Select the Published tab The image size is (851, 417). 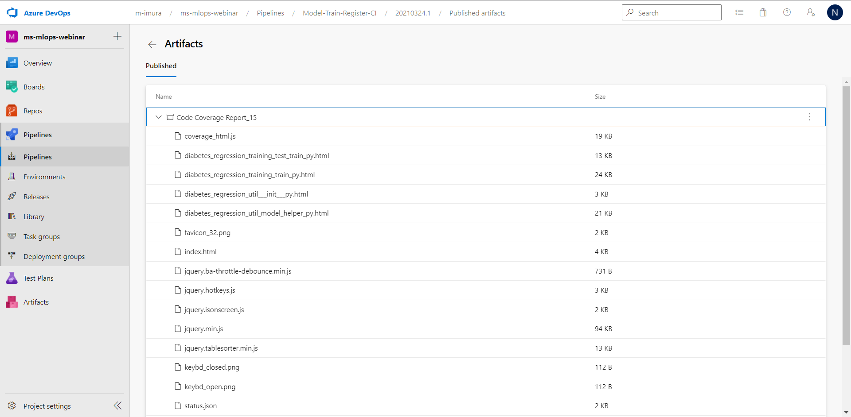(161, 66)
